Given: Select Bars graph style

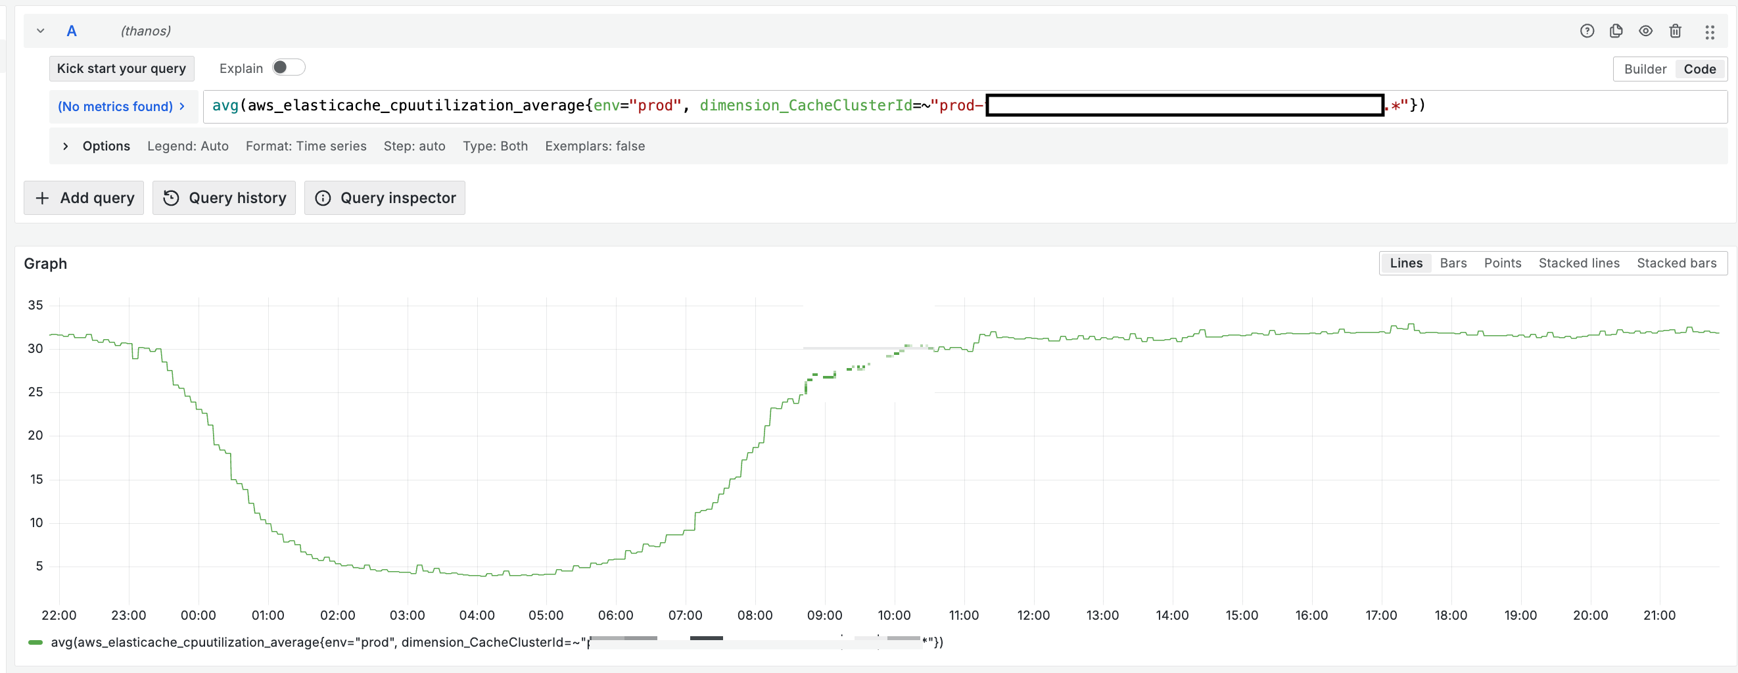Looking at the screenshot, I should pos(1453,263).
